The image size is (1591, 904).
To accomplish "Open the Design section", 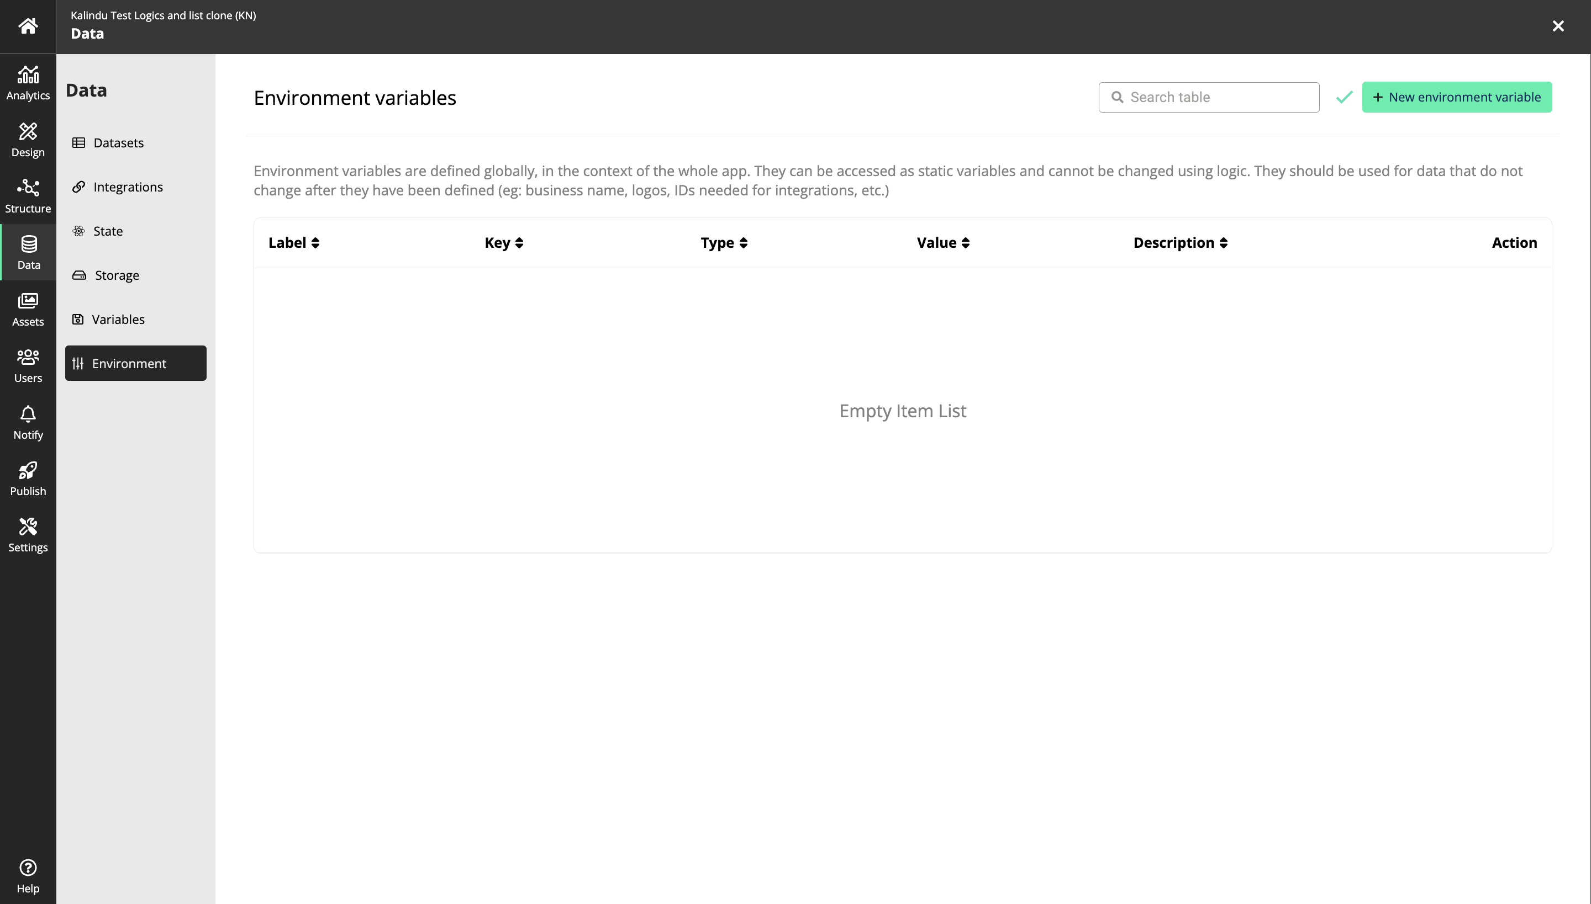I will point(28,140).
